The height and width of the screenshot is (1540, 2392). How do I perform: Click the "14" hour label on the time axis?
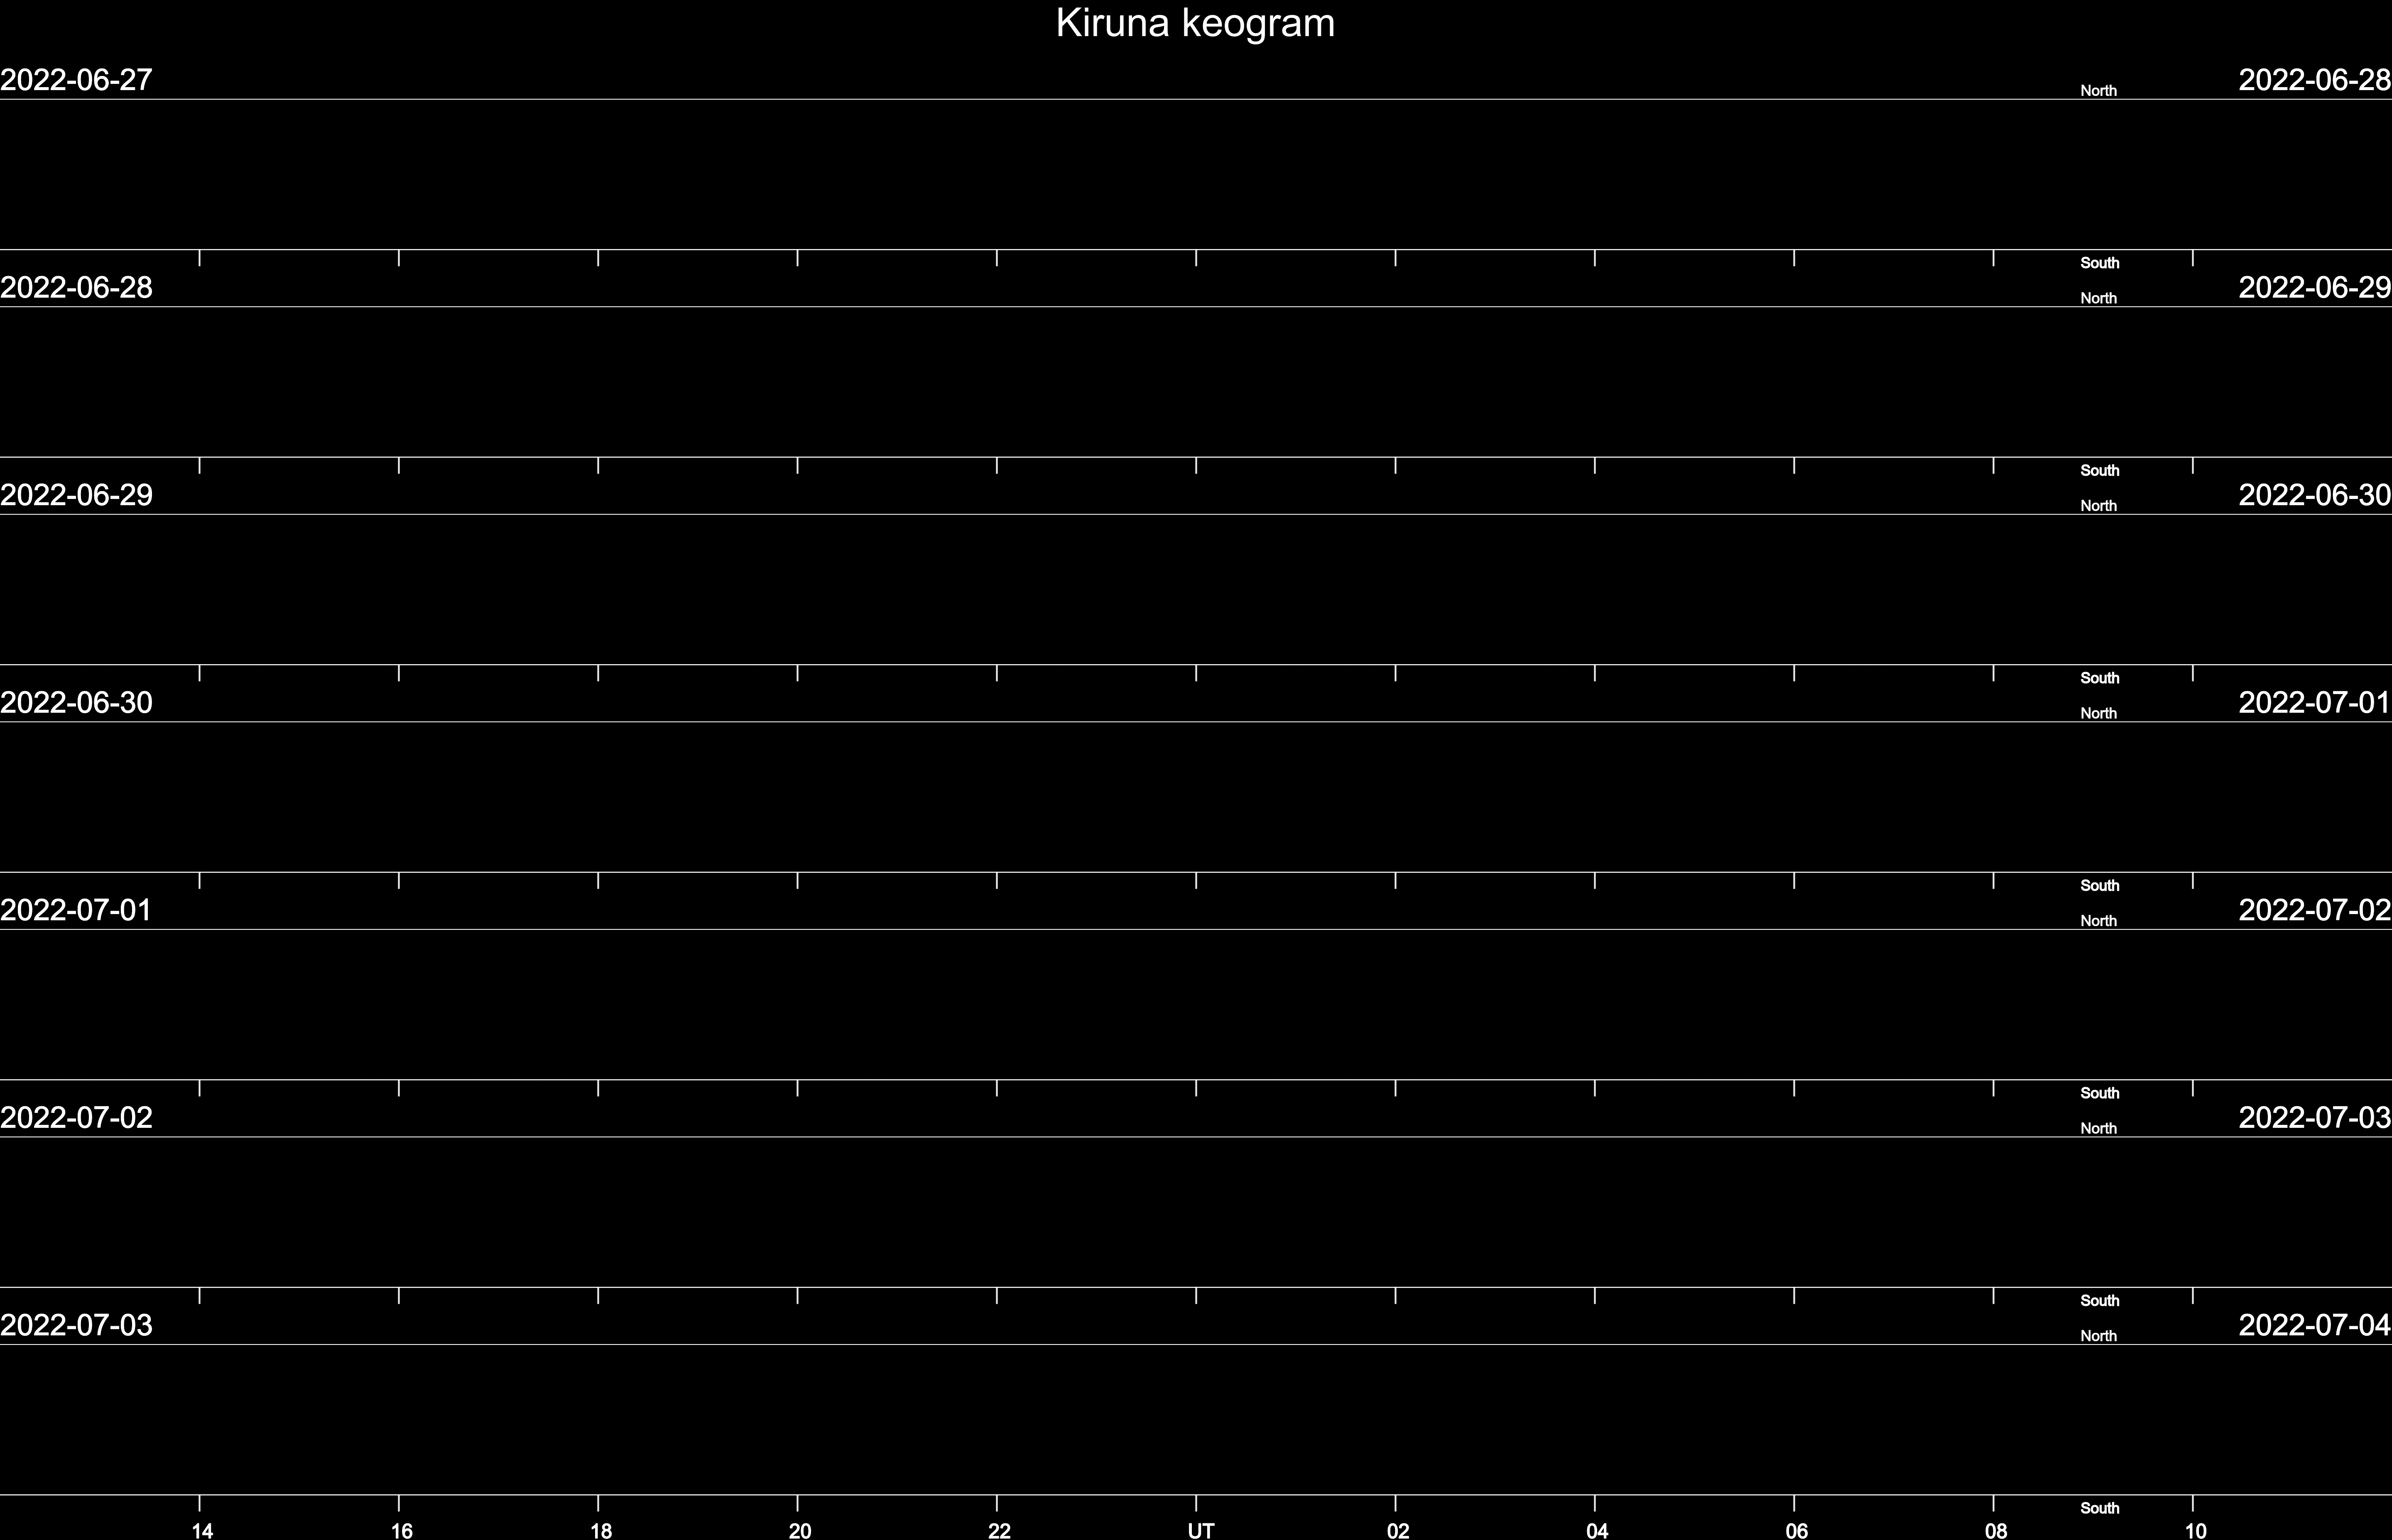pyautogui.click(x=202, y=1530)
